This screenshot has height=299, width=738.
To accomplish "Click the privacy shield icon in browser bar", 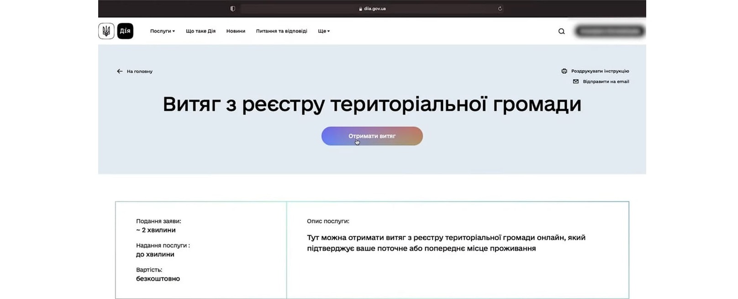I will click(x=232, y=9).
